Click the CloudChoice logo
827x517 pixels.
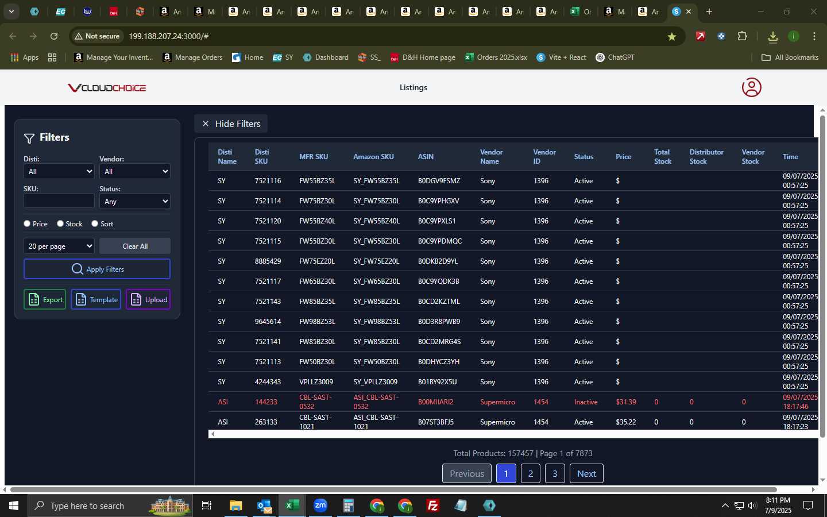(x=107, y=88)
